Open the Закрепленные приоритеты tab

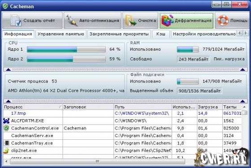point(119,34)
